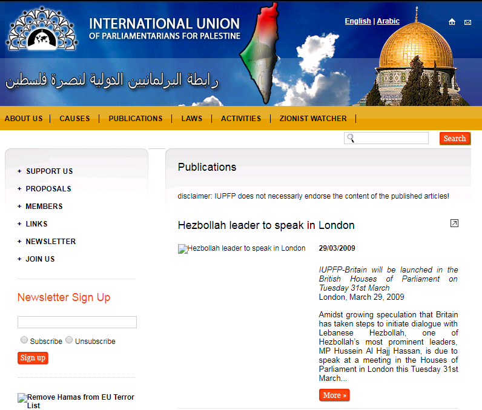Open the Zionist Watcher menu item
The image size is (482, 410).
point(313,119)
